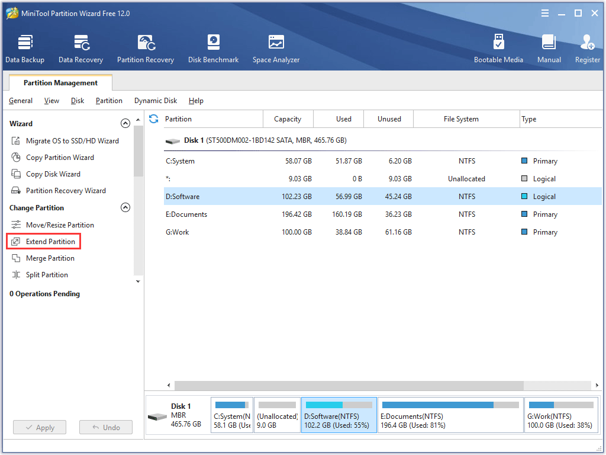Screen dimensions: 606x455
Task: Register the software
Action: tap(587, 47)
